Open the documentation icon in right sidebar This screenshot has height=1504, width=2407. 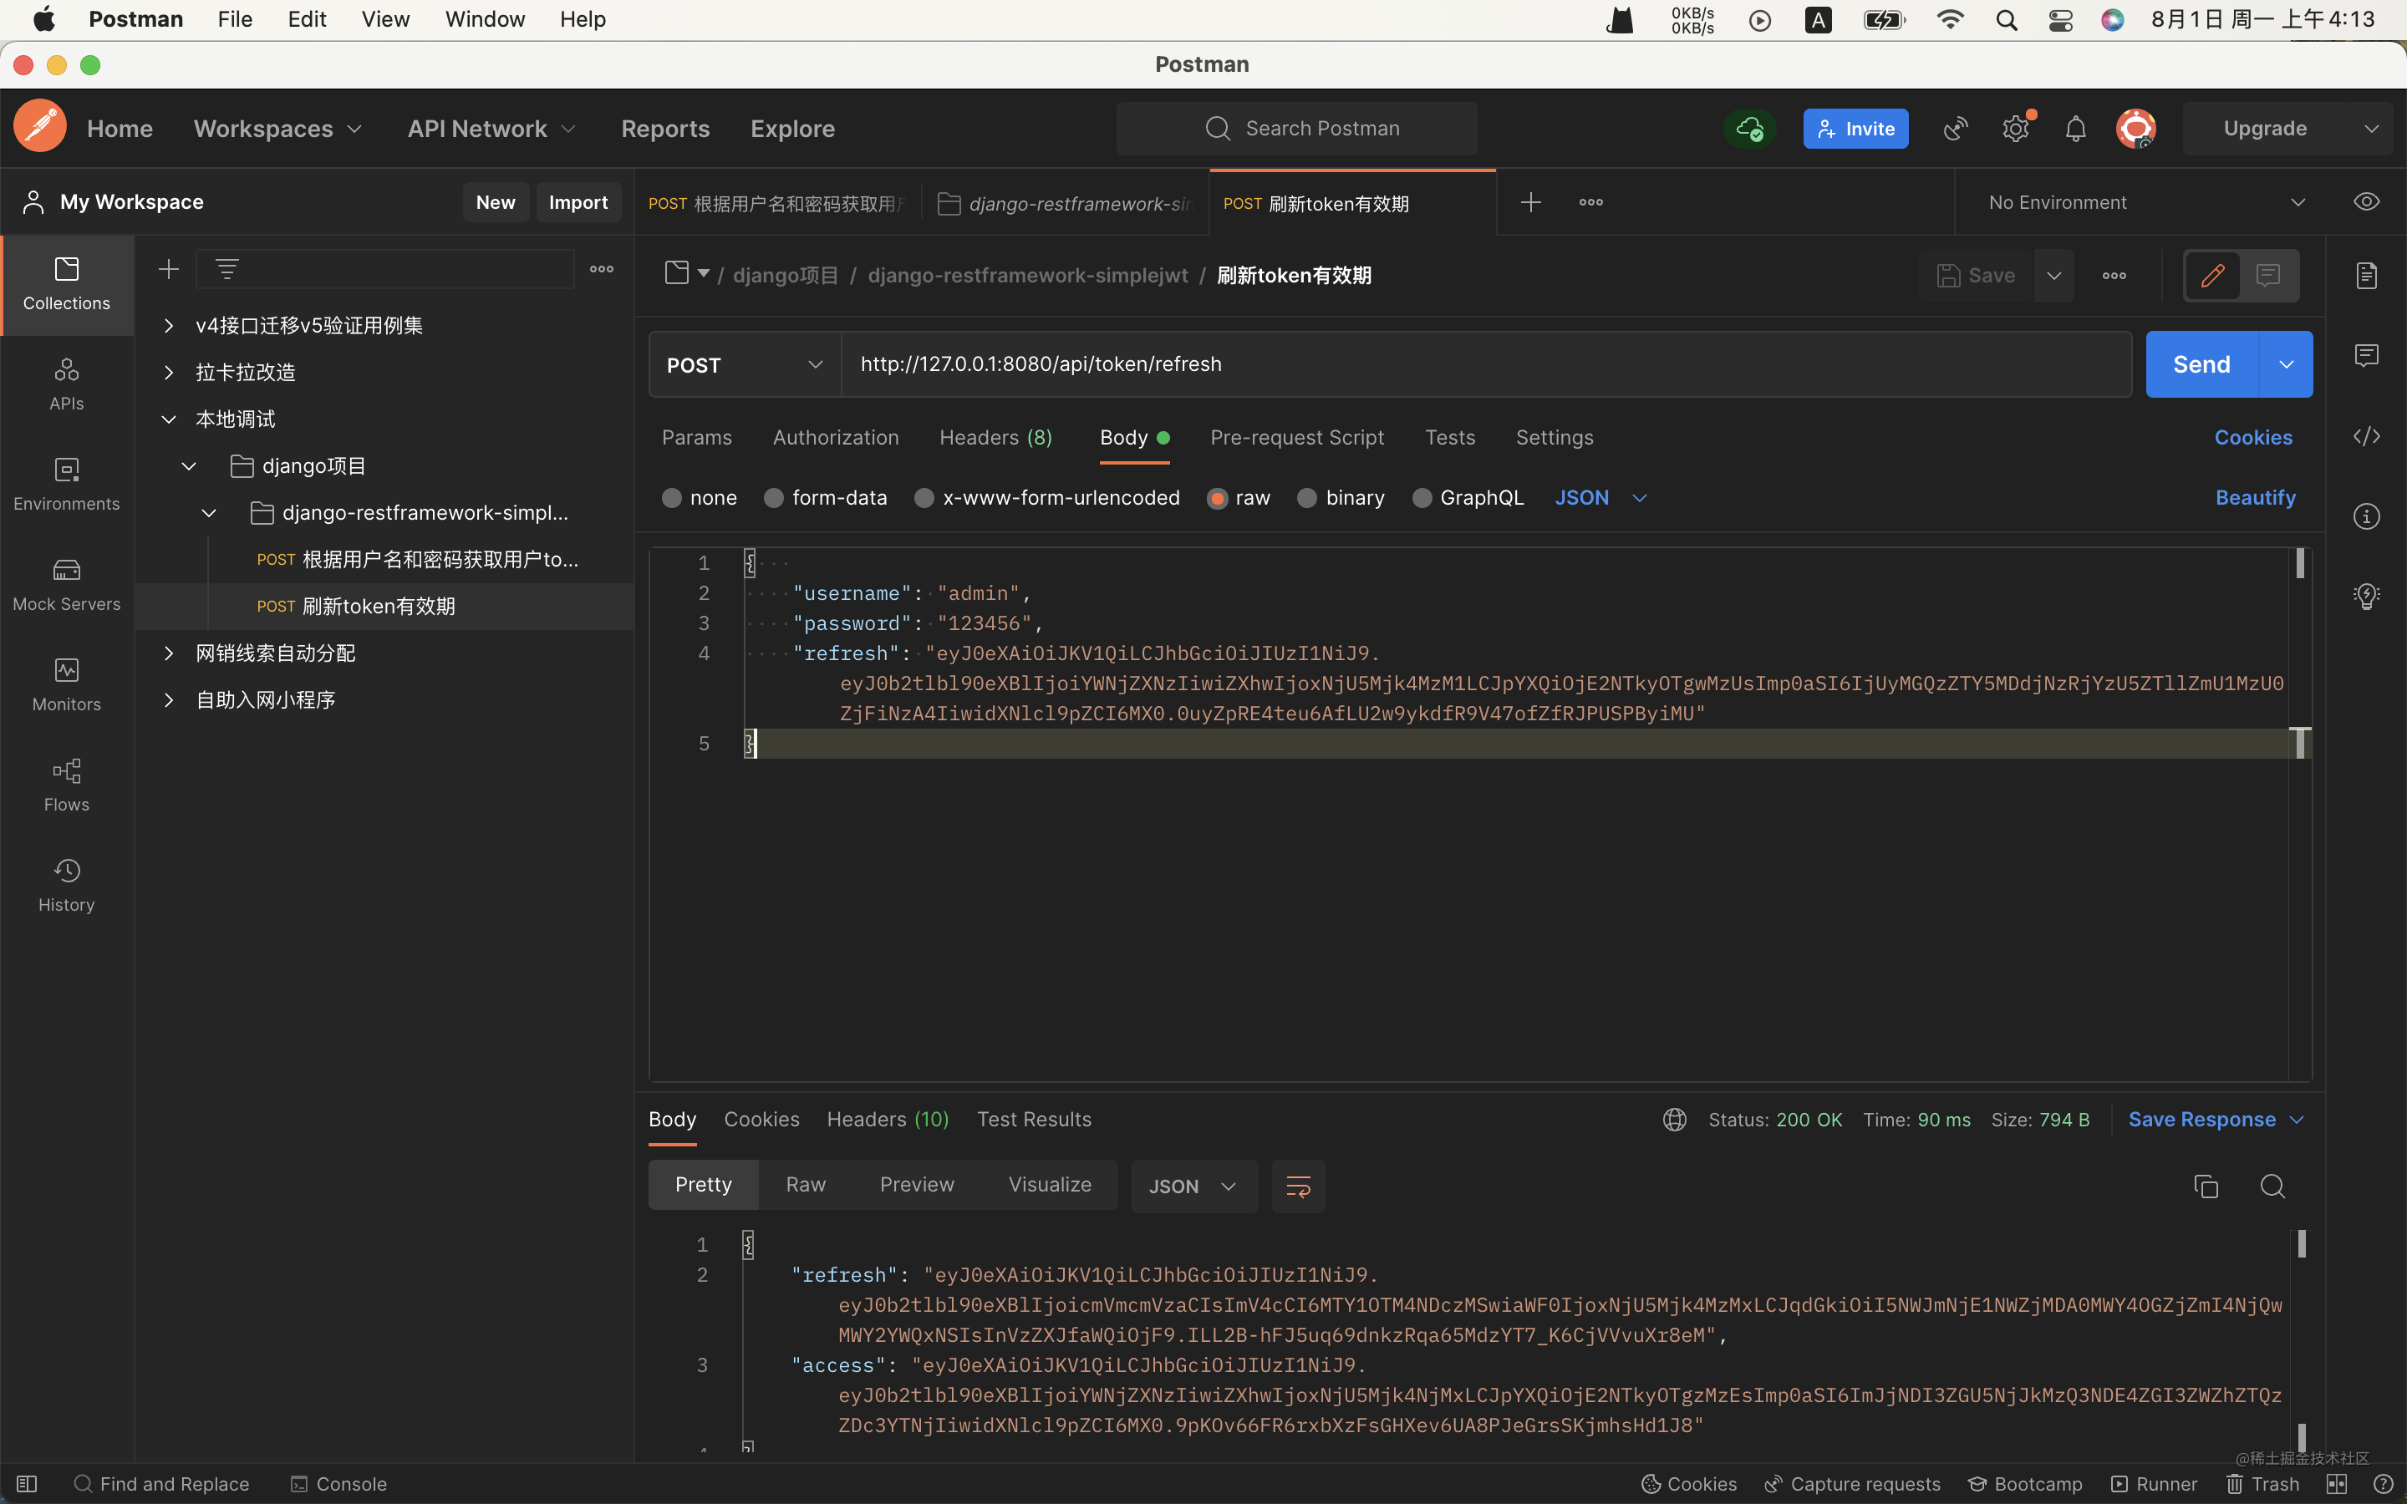click(x=2366, y=276)
